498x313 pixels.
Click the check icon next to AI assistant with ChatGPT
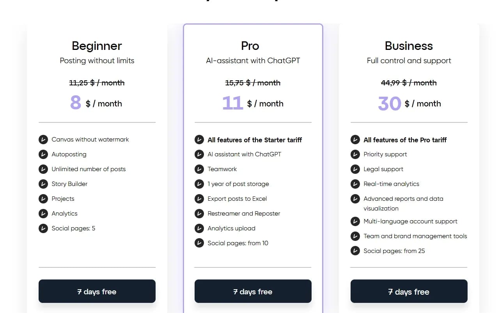[x=199, y=154]
